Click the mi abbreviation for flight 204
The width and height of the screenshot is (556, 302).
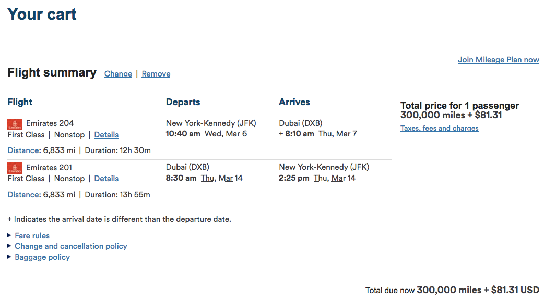coord(70,150)
